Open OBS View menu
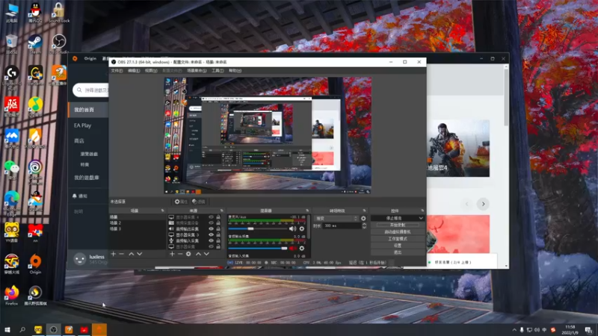The height and width of the screenshot is (336, 598). [151, 70]
